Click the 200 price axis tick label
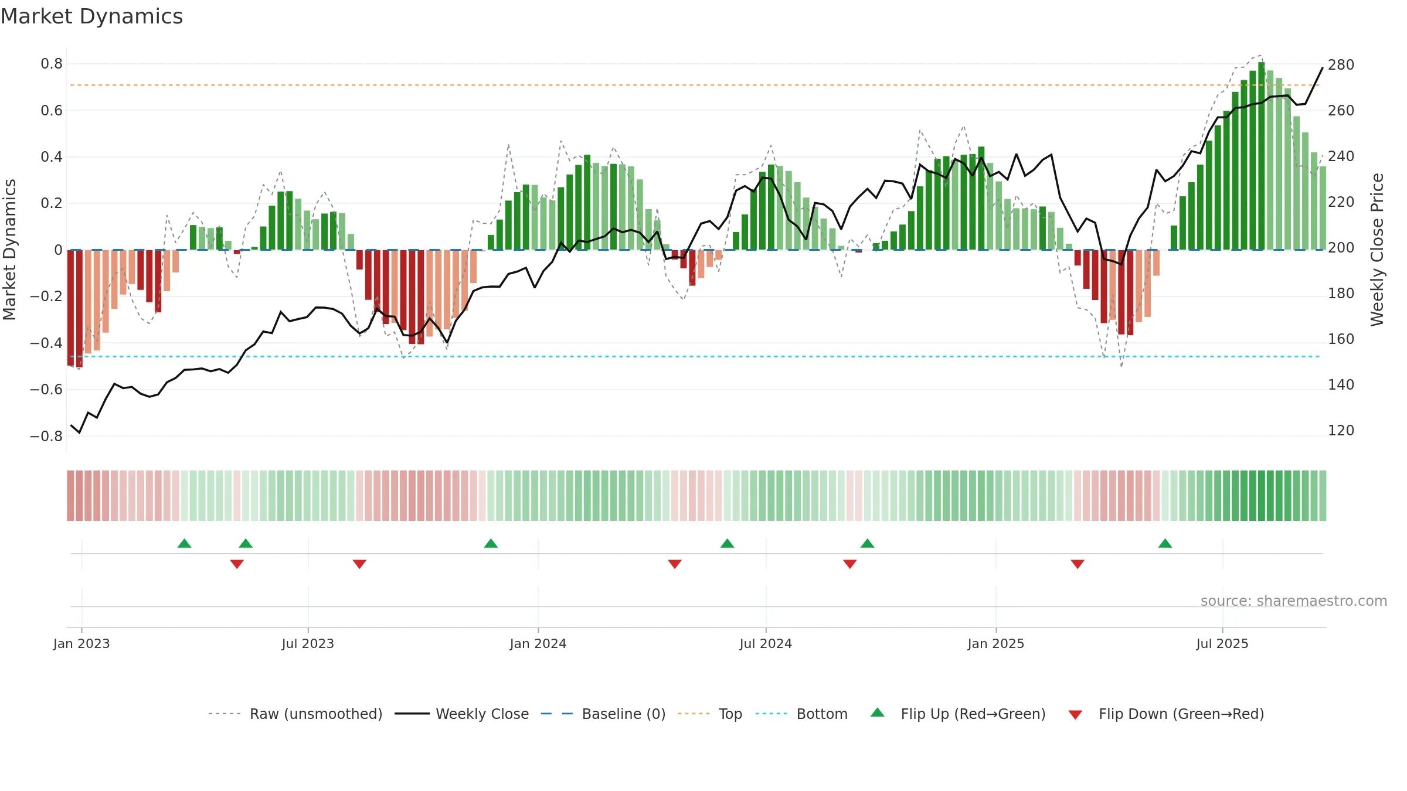1407x791 pixels. (1341, 248)
